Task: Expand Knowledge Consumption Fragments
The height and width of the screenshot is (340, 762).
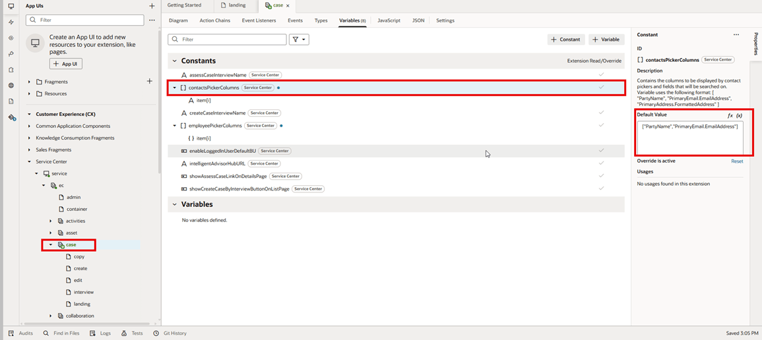Action: [29, 138]
